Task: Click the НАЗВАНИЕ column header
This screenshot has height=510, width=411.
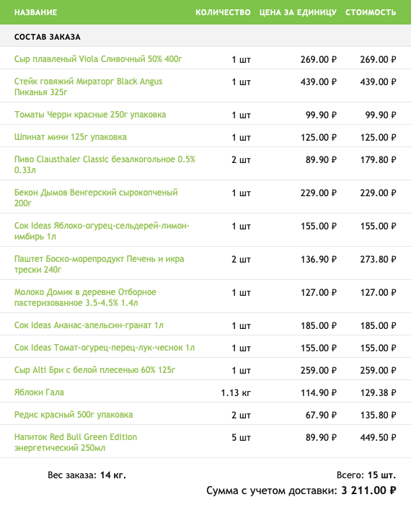Action: point(36,12)
